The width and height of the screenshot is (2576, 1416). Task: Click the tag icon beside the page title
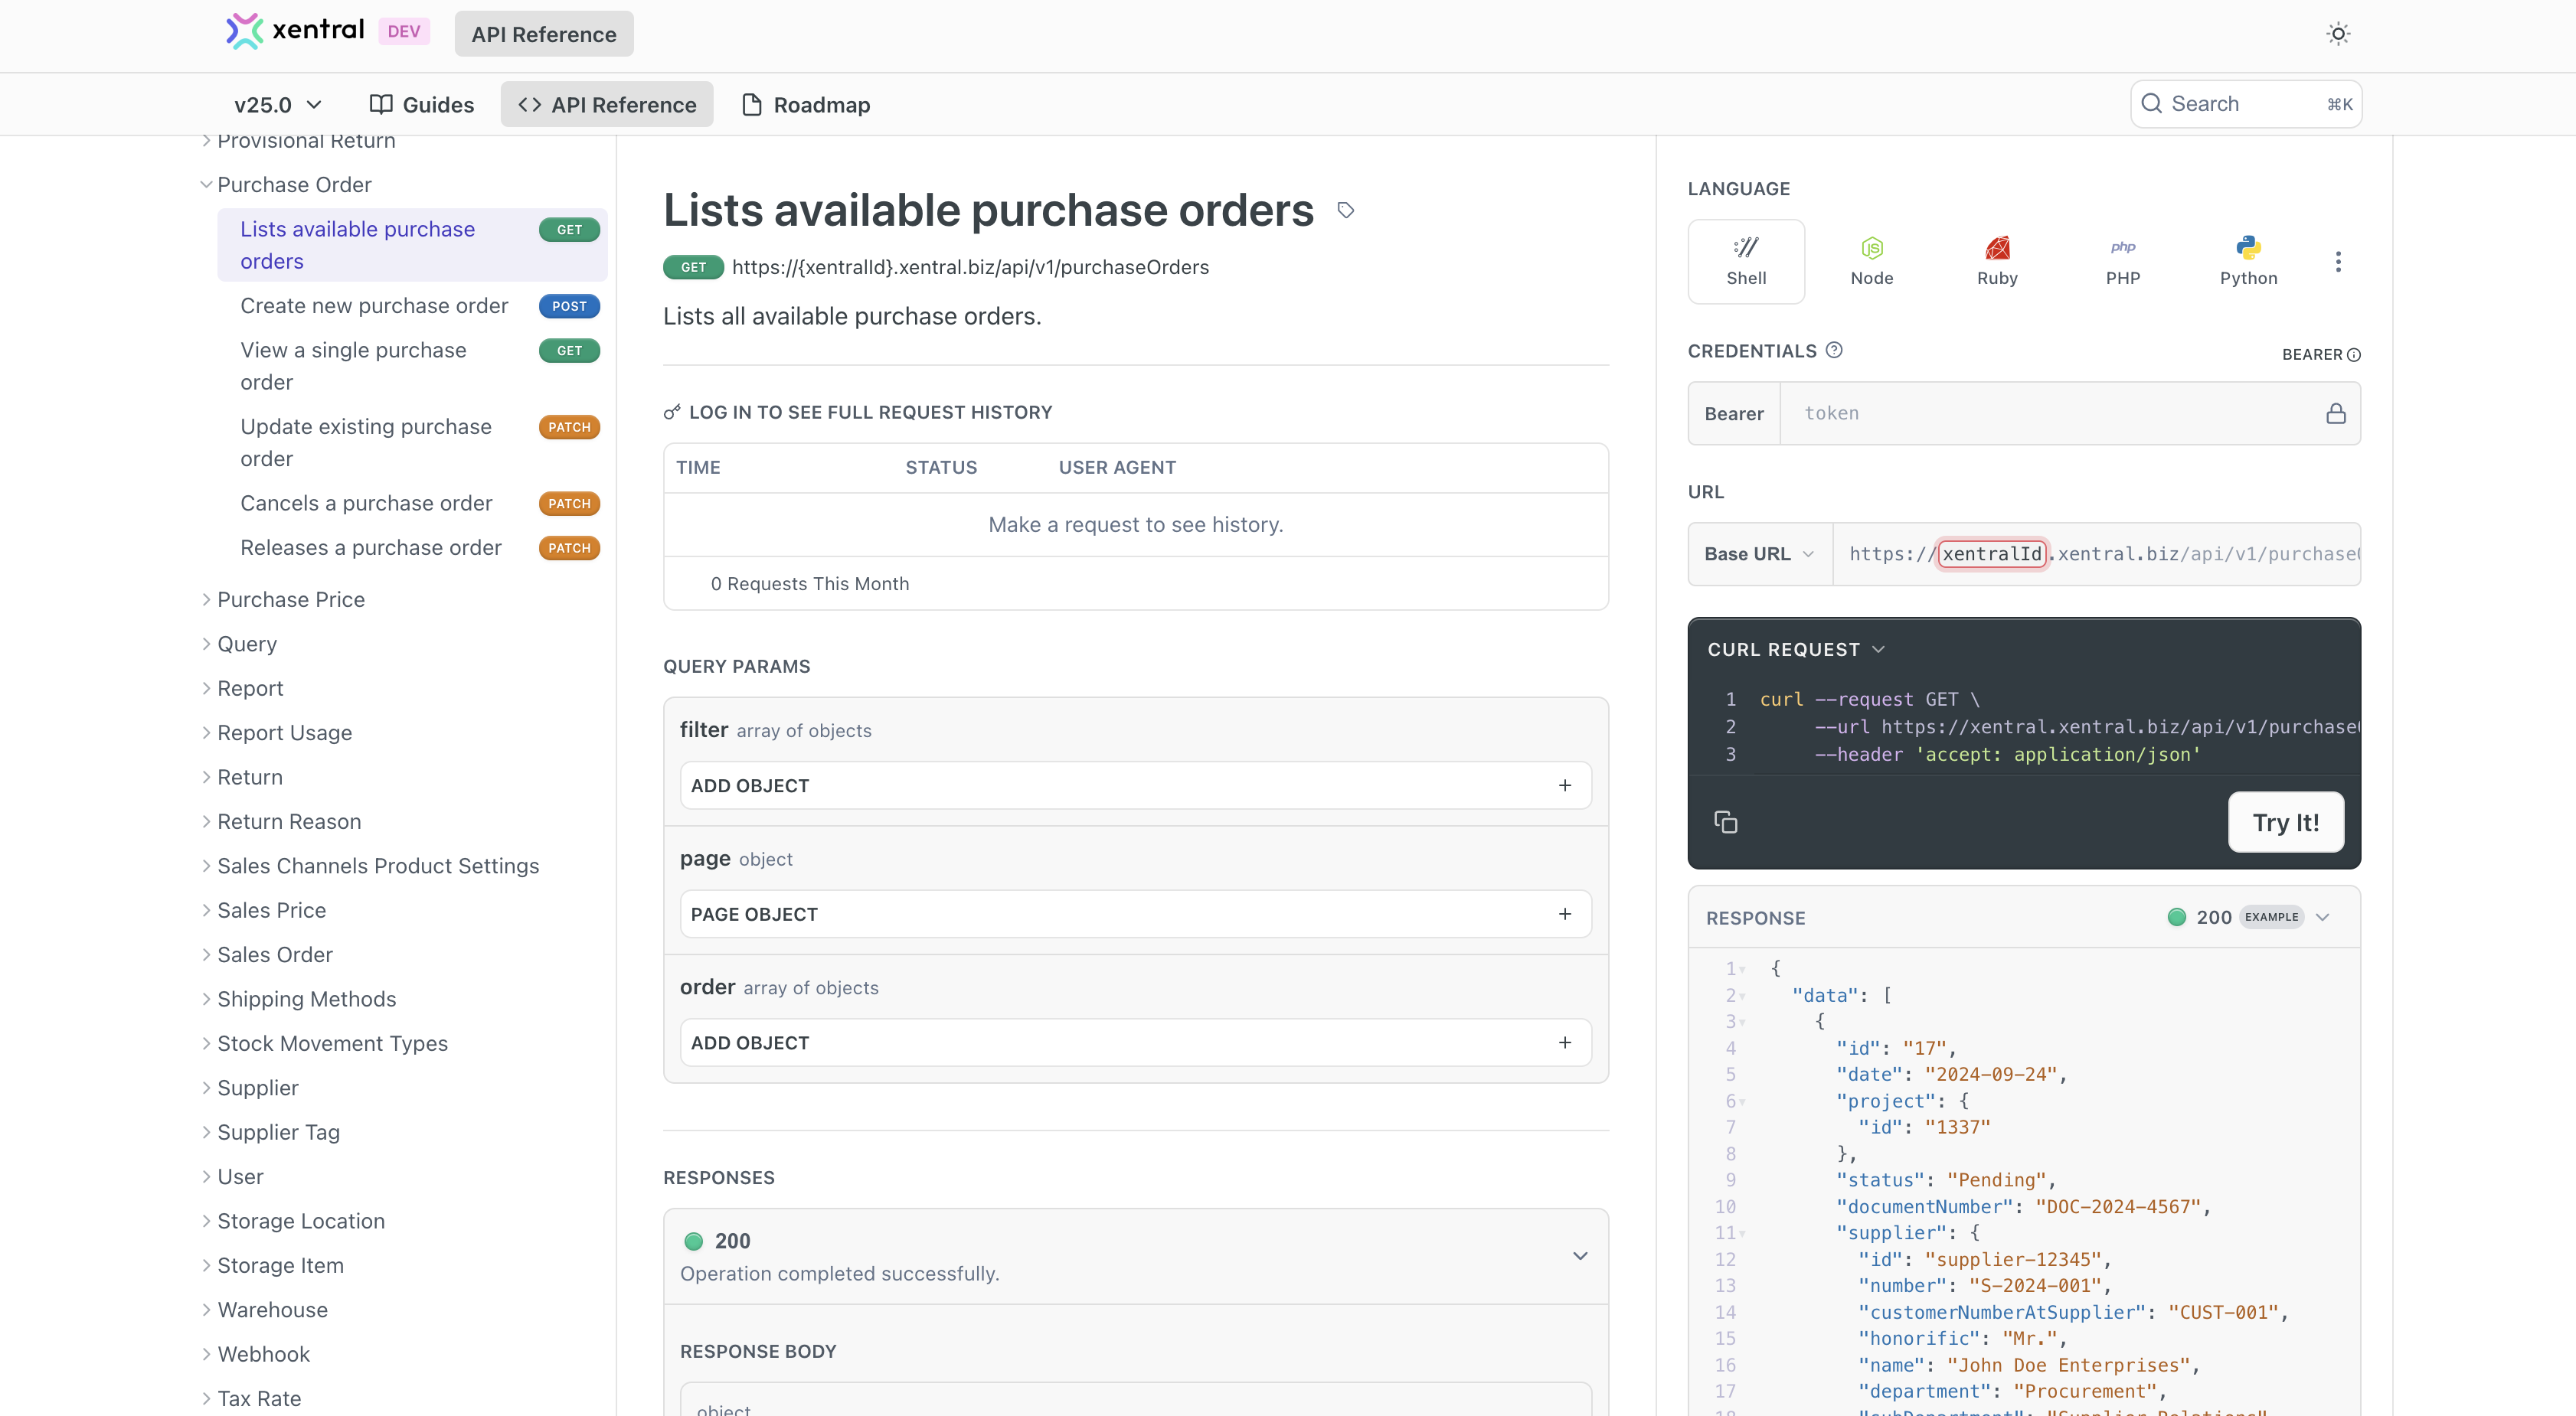click(1345, 210)
